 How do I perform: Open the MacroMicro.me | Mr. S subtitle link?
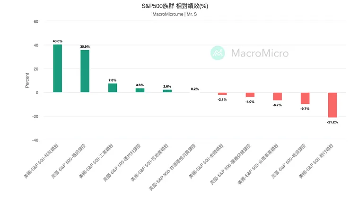(x=175, y=14)
